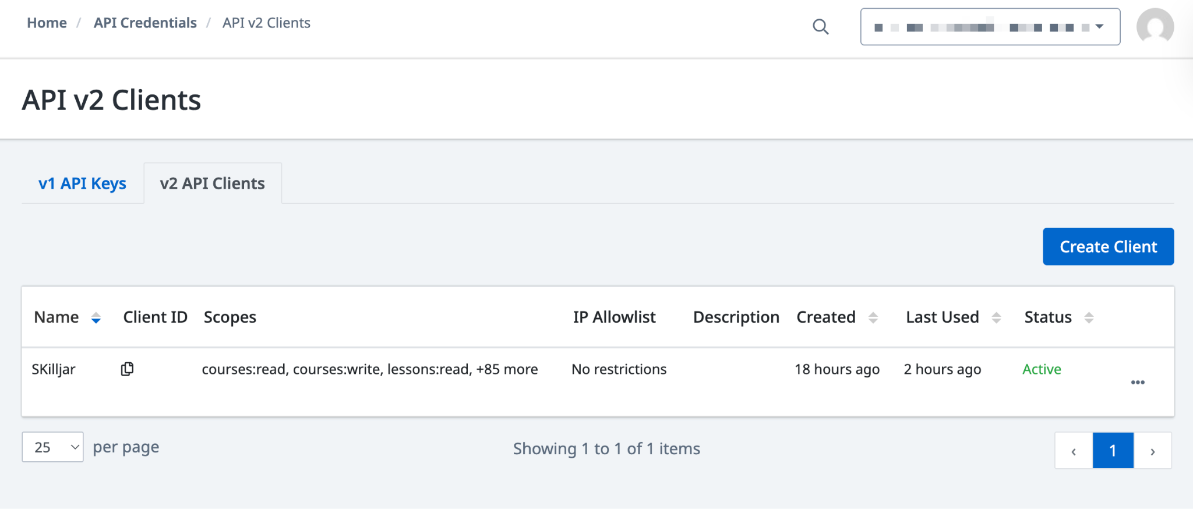
Task: Go to next page arrow
Action: (1152, 450)
